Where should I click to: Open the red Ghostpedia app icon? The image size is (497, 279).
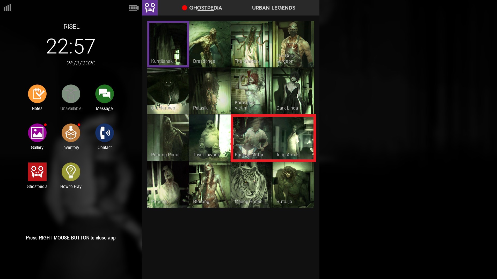pos(37,172)
